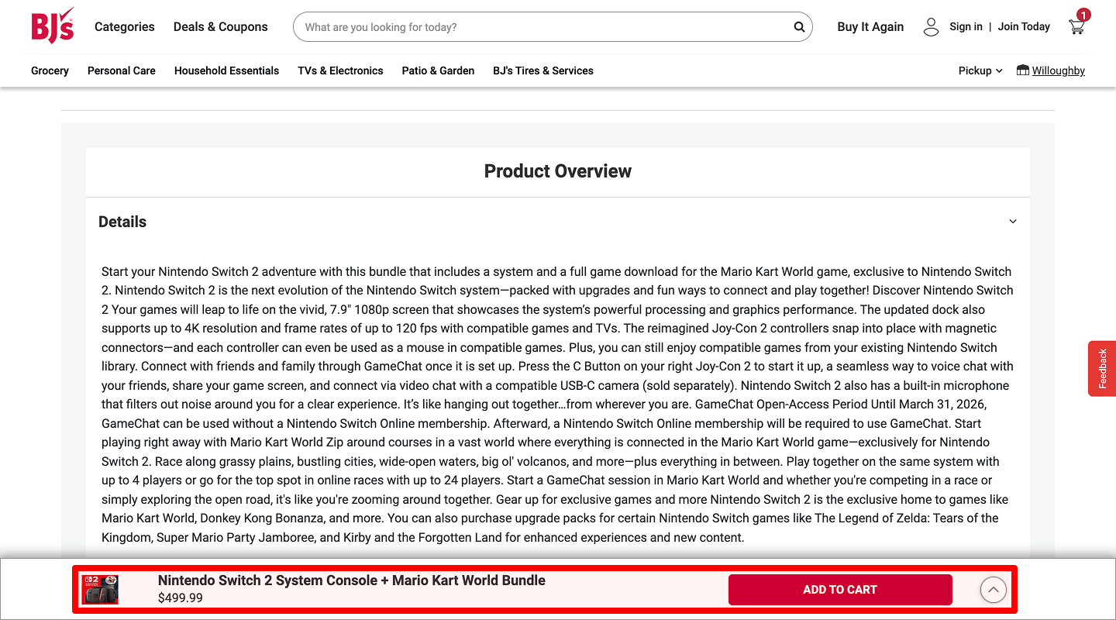Open the Pickup dropdown
The image size is (1116, 620).
click(x=979, y=71)
